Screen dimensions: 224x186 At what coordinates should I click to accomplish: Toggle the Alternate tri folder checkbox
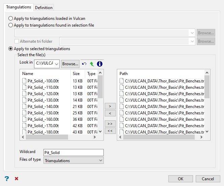(x=17, y=41)
